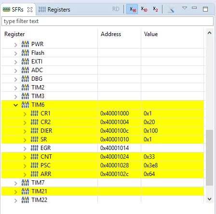The width and height of the screenshot is (216, 214).
Task: Open the Registers tab
Action: coord(54,10)
